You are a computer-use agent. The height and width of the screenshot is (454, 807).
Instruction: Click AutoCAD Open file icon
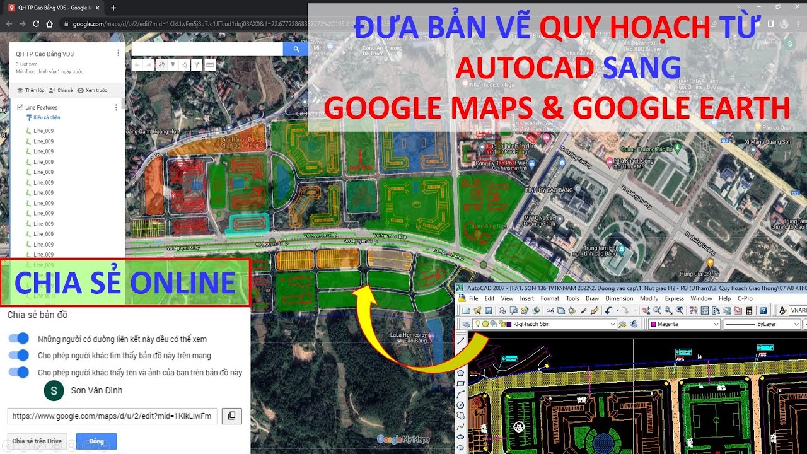coord(477,310)
